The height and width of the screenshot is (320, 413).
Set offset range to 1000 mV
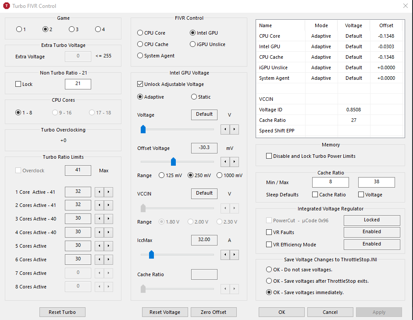click(x=219, y=175)
